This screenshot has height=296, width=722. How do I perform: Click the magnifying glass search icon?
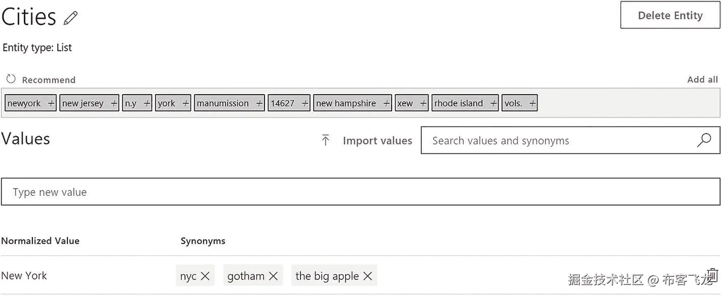pos(704,140)
